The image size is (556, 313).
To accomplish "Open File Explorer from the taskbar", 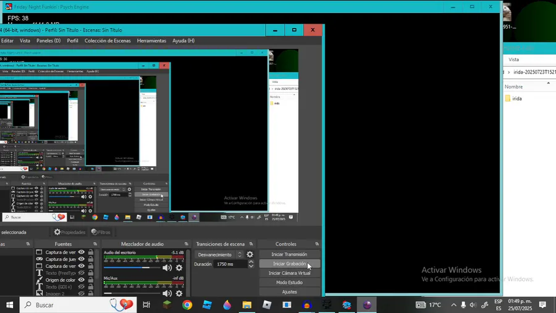I will [x=246, y=305].
